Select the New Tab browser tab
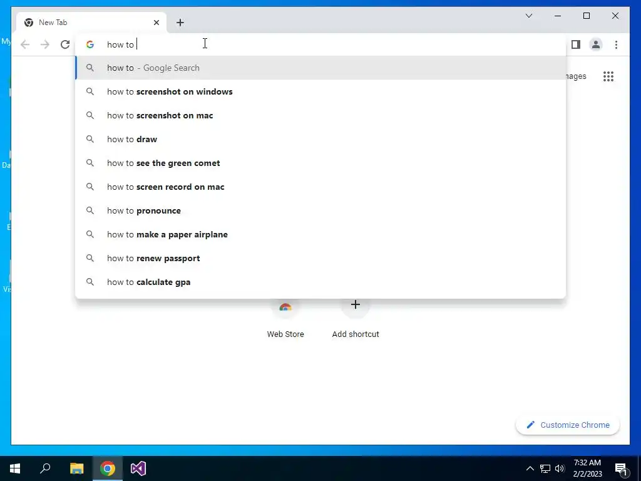 [x=91, y=23]
